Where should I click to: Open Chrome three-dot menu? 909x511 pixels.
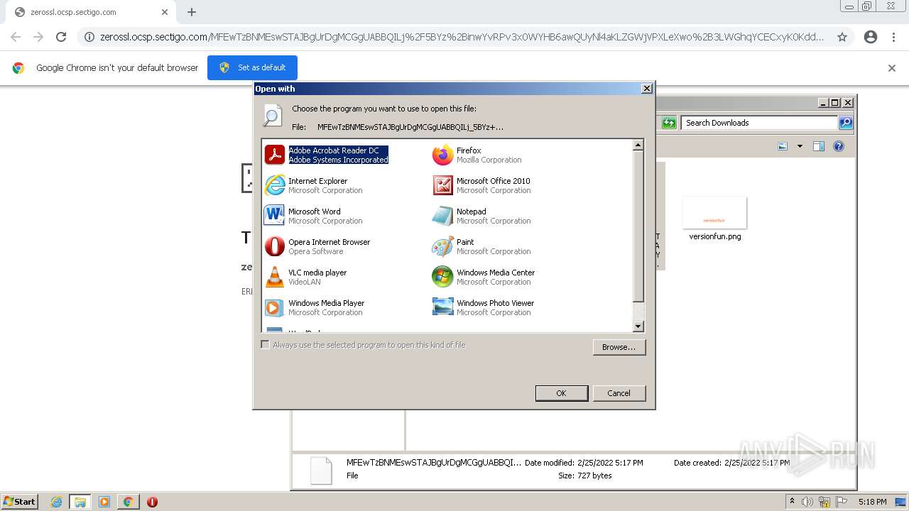coord(893,37)
